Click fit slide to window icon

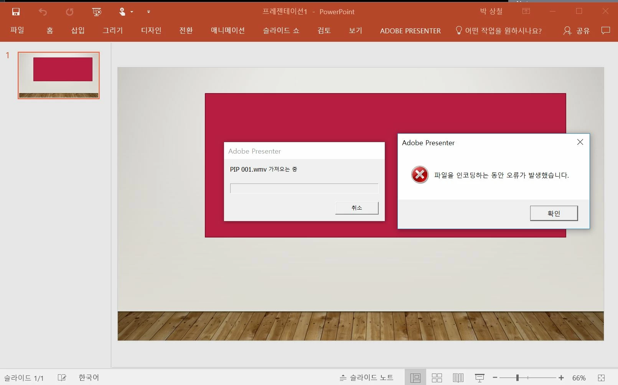click(601, 378)
